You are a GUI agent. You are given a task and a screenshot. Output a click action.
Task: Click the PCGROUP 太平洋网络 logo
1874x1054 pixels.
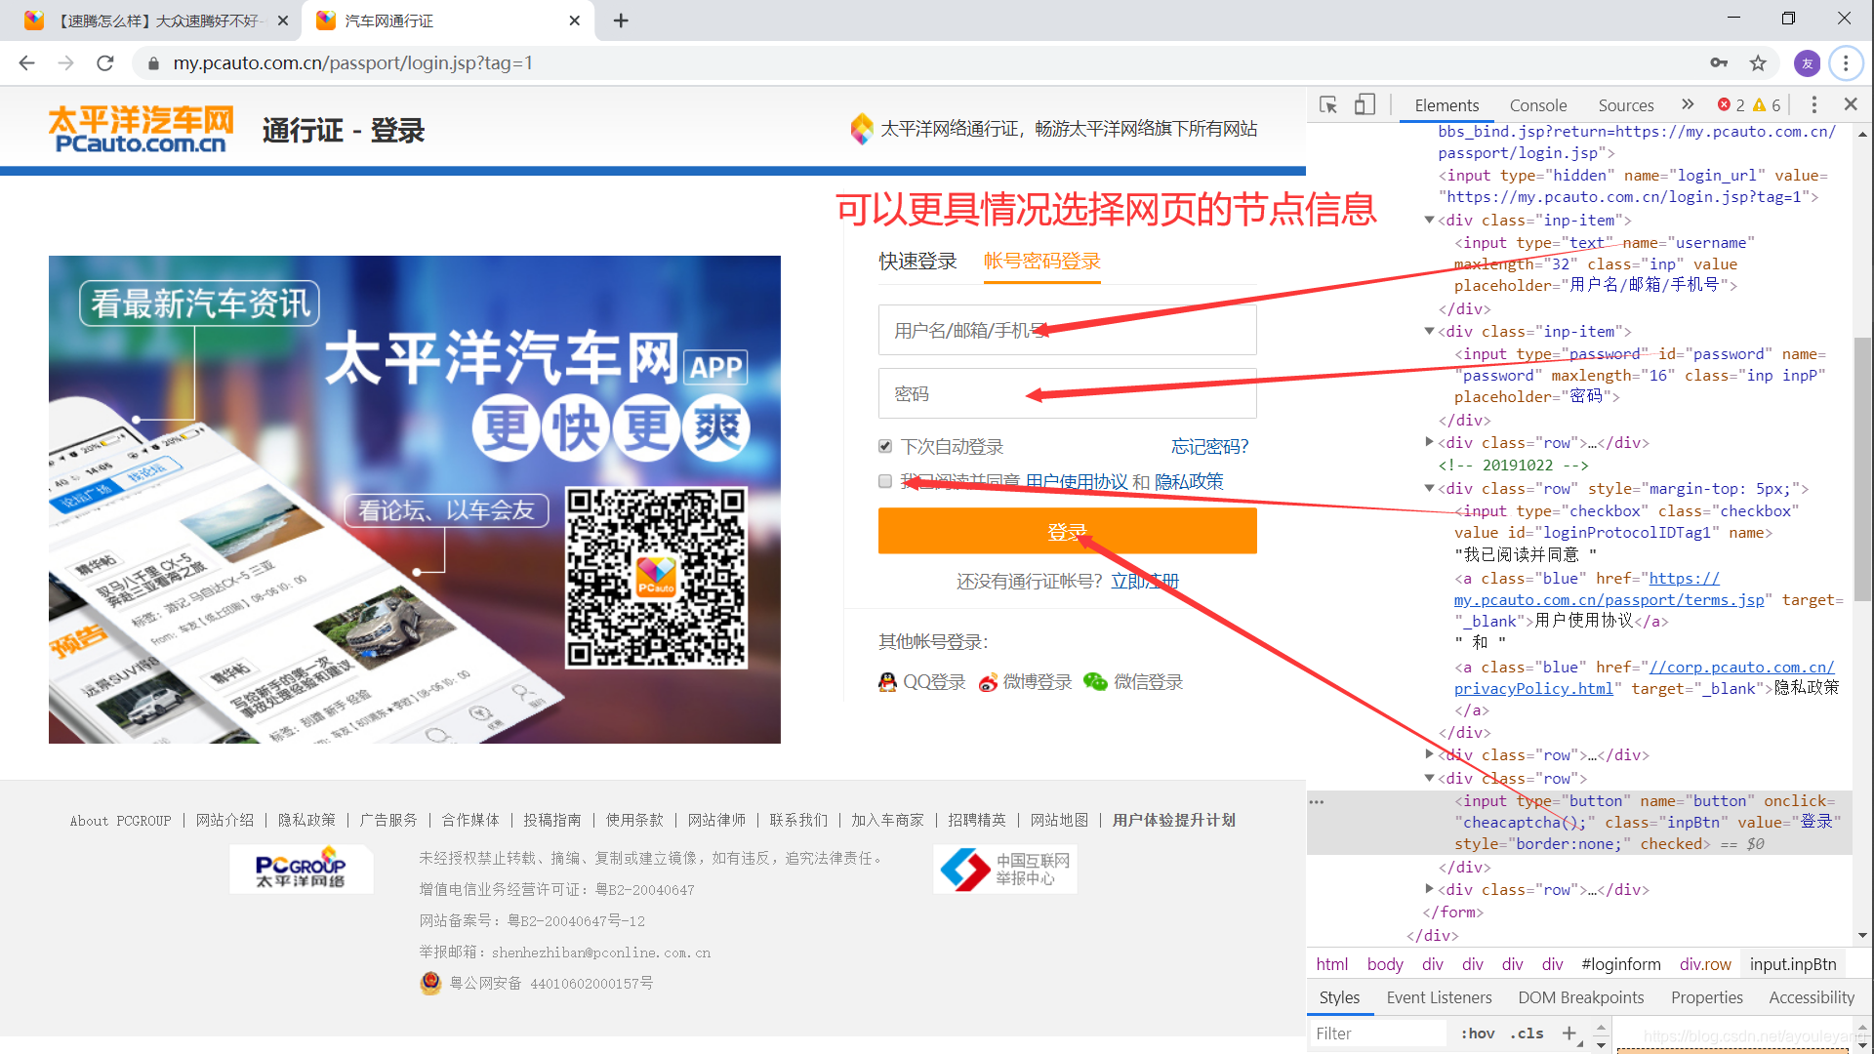tap(301, 868)
